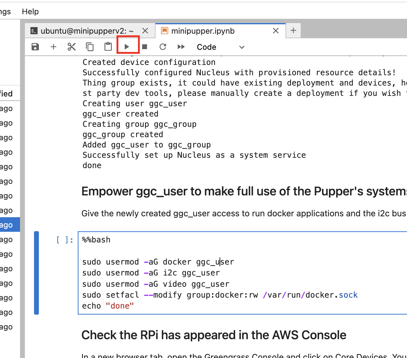
Task: Paste cell from the clipboard icon
Action: pyautogui.click(x=108, y=47)
